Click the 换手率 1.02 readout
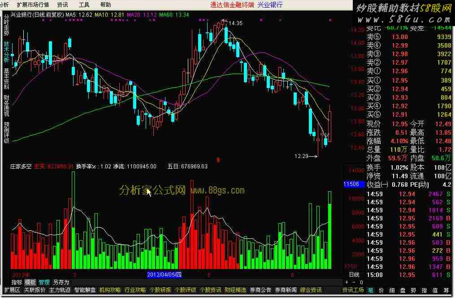The width and height of the screenshot is (455, 299). [94, 167]
